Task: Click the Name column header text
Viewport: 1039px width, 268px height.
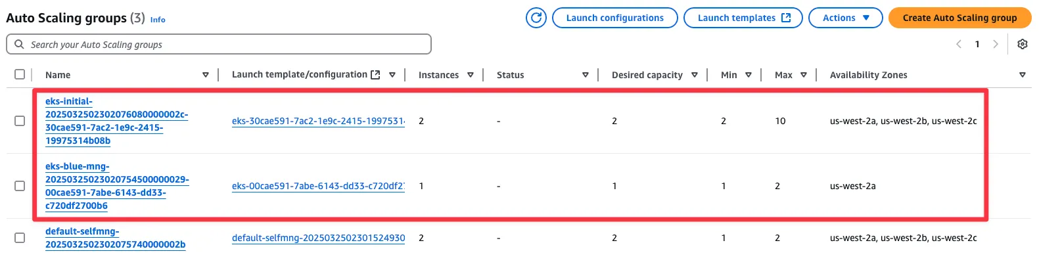Action: 58,75
